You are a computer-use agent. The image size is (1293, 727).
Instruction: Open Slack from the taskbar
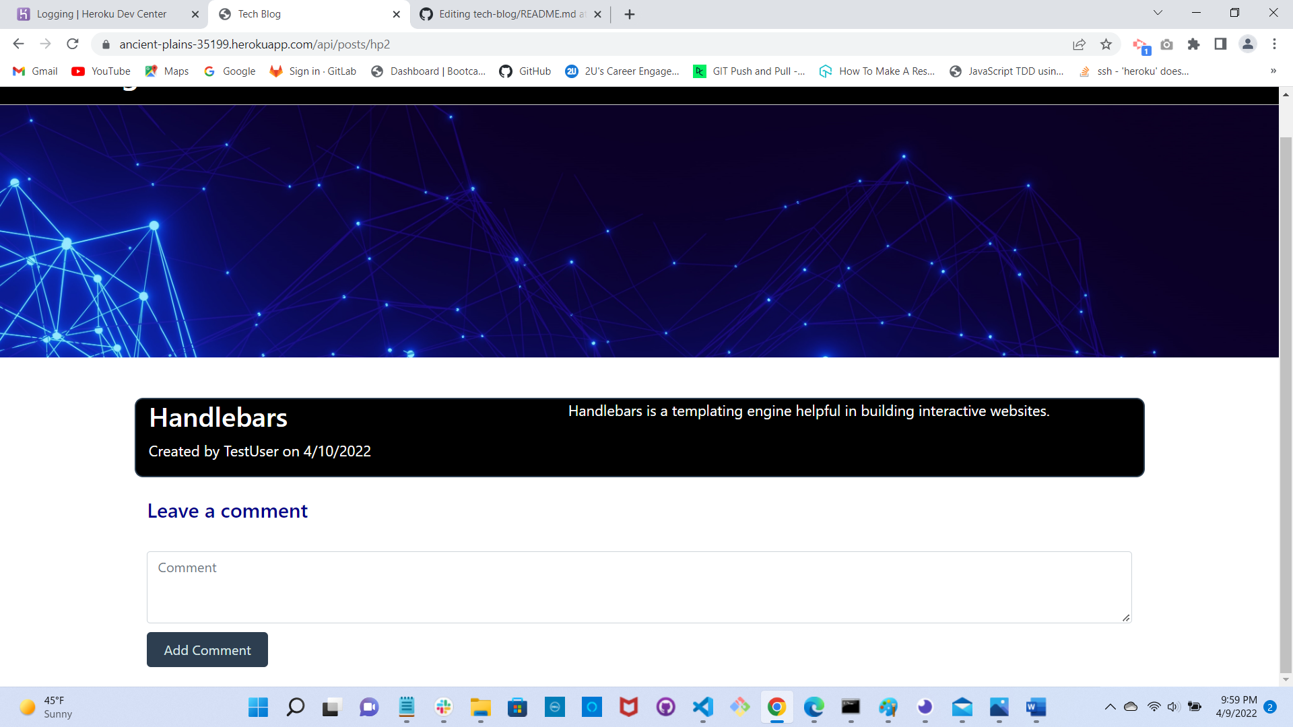(444, 707)
